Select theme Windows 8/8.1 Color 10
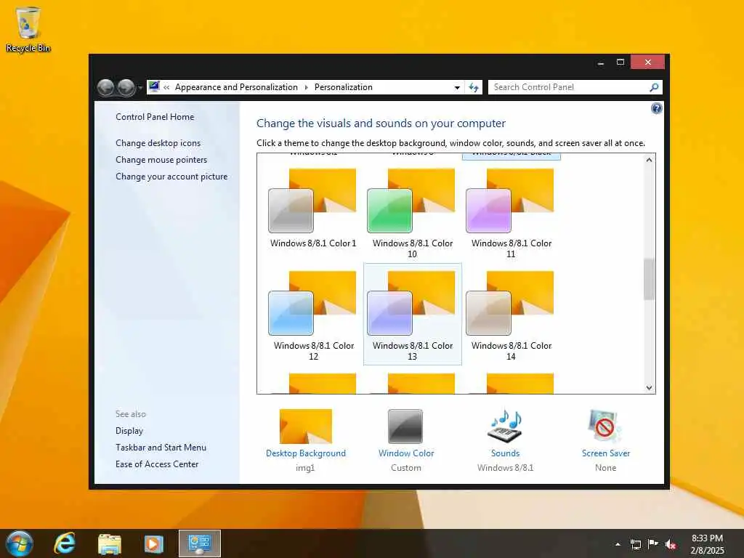This screenshot has height=558, width=744. [413, 213]
